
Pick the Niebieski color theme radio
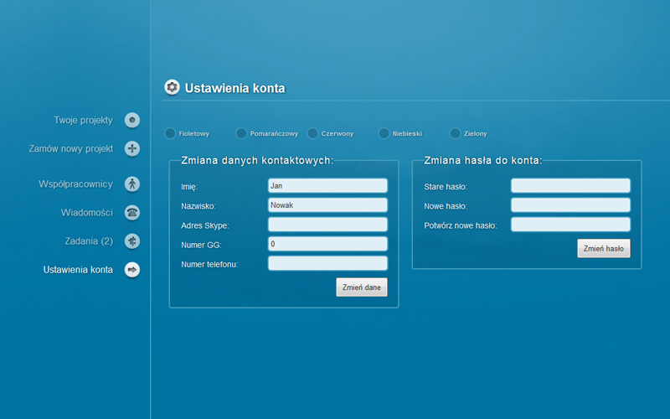384,133
